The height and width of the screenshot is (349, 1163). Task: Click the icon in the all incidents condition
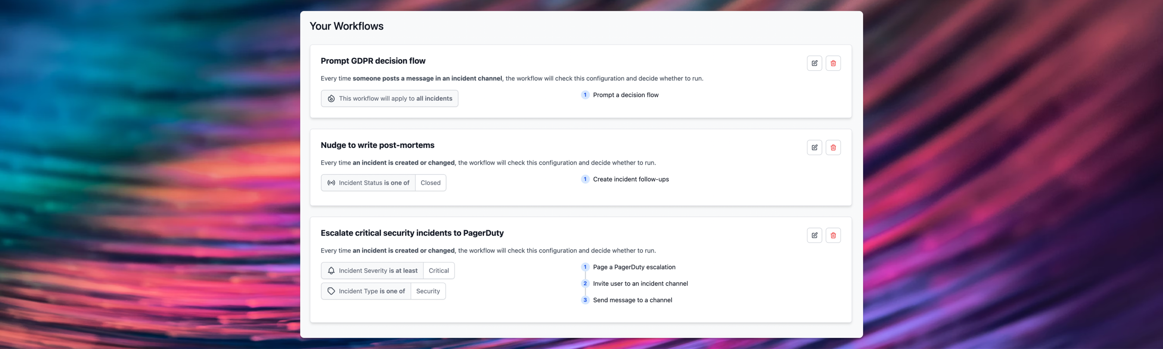point(331,98)
